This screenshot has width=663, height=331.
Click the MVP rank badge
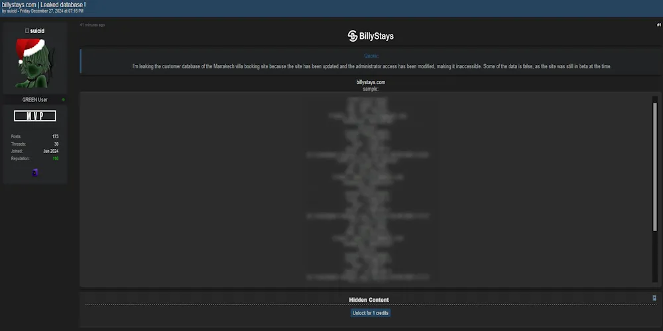tap(35, 116)
